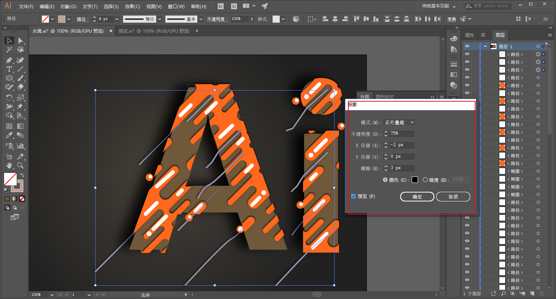Open the 不透明度 opacity panel link

217,19
